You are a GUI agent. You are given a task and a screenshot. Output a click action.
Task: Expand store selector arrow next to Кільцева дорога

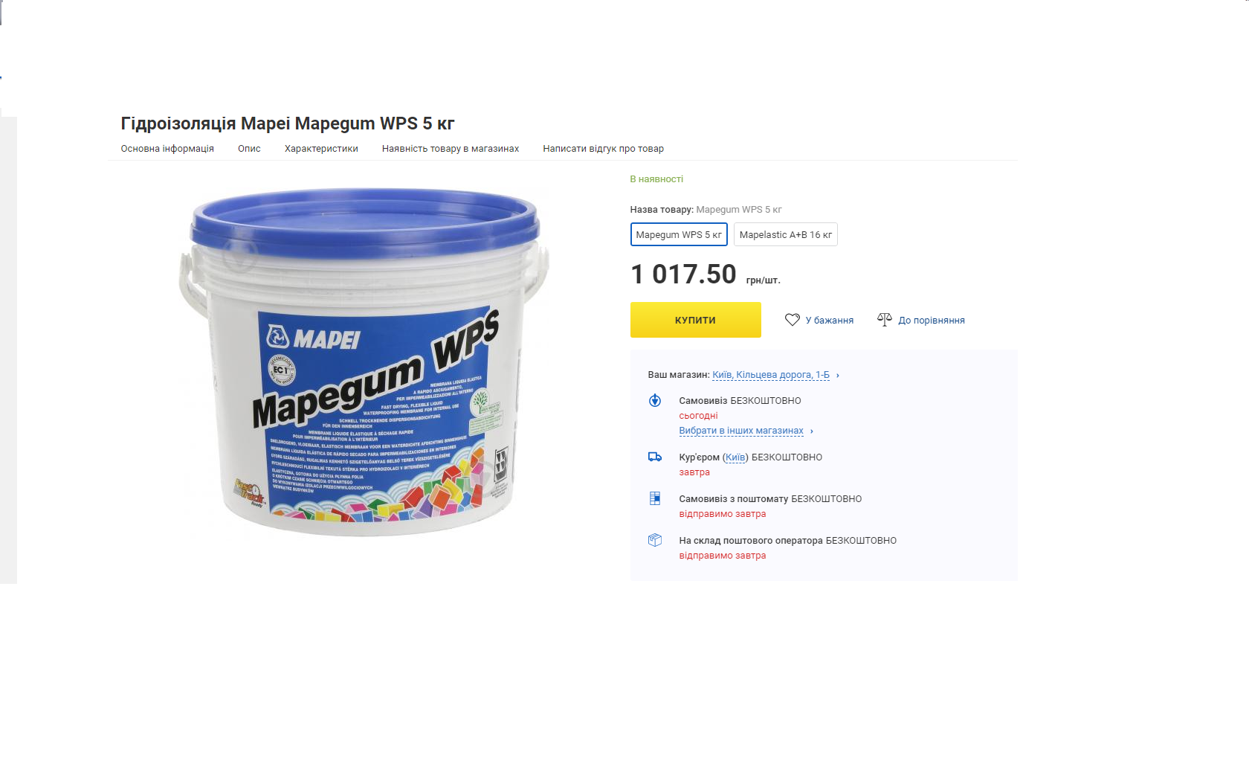click(x=838, y=376)
